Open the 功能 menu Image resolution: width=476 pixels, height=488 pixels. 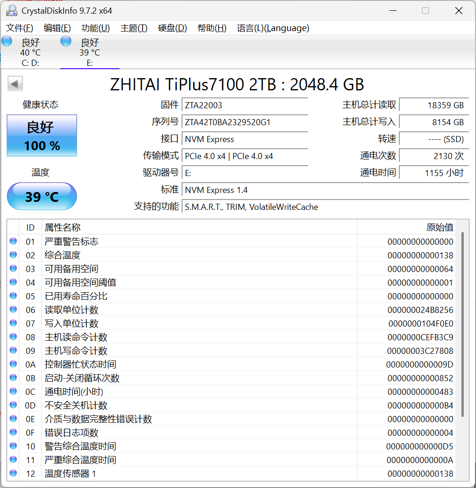click(95, 28)
